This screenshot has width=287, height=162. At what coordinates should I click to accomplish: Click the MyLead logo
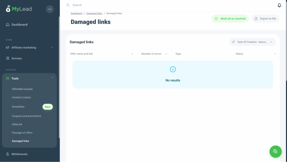[x=19, y=9]
